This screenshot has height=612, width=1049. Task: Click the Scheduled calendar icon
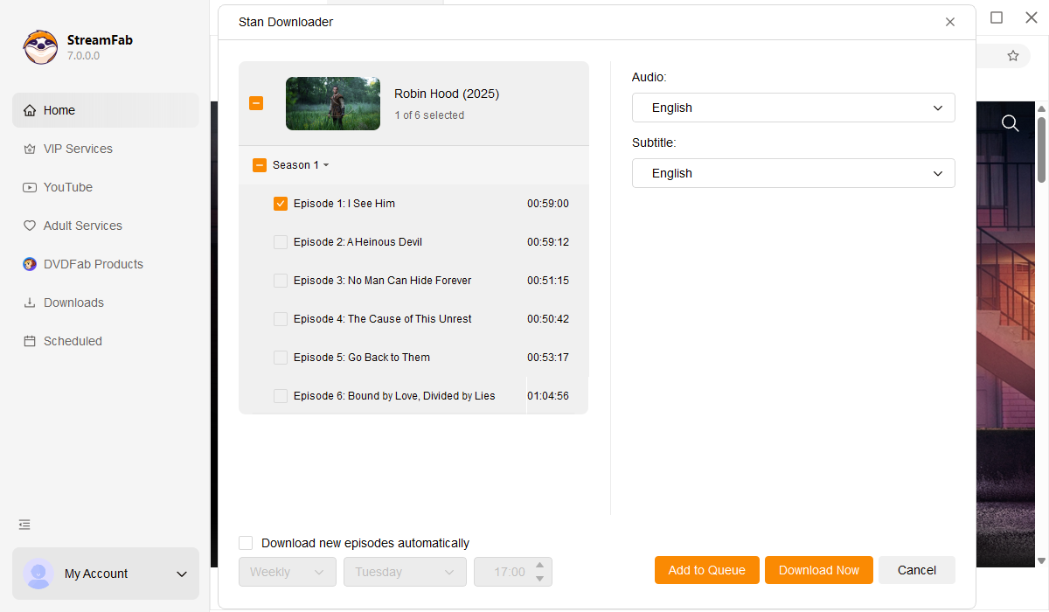(x=30, y=341)
